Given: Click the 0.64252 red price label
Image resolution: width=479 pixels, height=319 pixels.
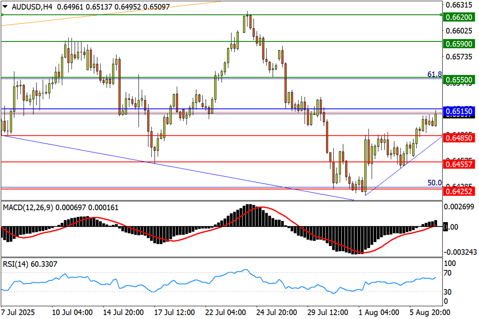Looking at the screenshot, I should click(459, 191).
